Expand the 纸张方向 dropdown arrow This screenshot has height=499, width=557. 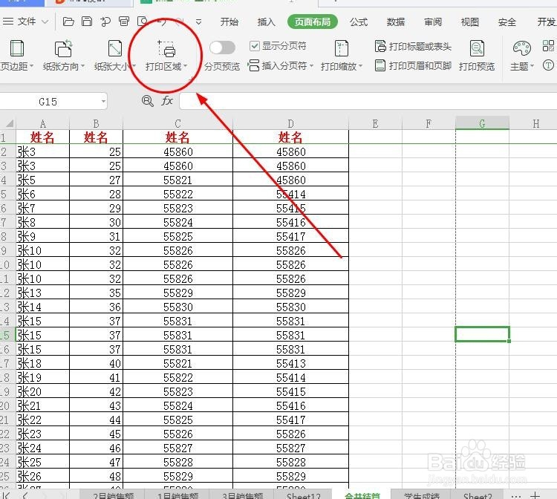point(82,66)
